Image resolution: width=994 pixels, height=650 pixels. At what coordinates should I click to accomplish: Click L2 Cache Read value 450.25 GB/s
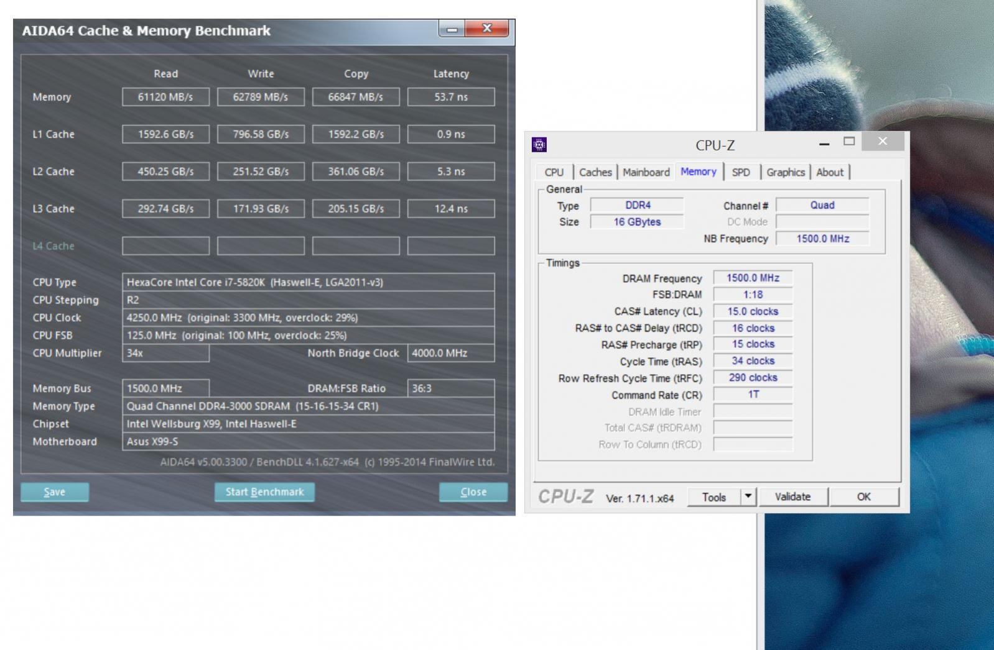tap(165, 172)
